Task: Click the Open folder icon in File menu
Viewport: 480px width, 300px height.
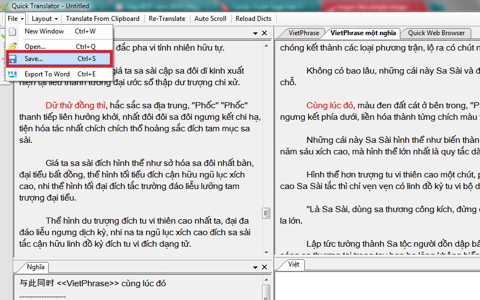Action: point(12,46)
